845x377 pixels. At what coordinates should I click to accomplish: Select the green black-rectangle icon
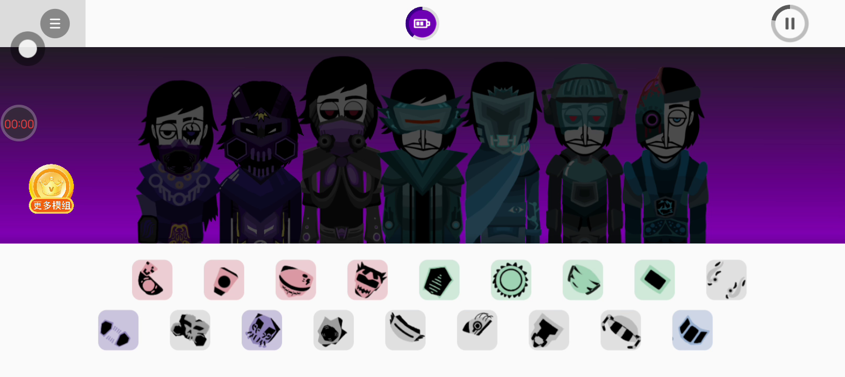point(655,280)
